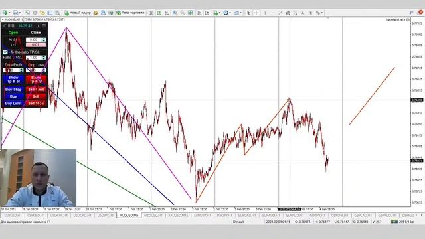Place a Sell Limit order
This screenshot has width=425, height=239.
(x=36, y=90)
